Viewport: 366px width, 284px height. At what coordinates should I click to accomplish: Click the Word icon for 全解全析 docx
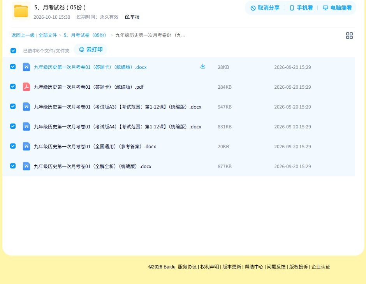(26, 166)
